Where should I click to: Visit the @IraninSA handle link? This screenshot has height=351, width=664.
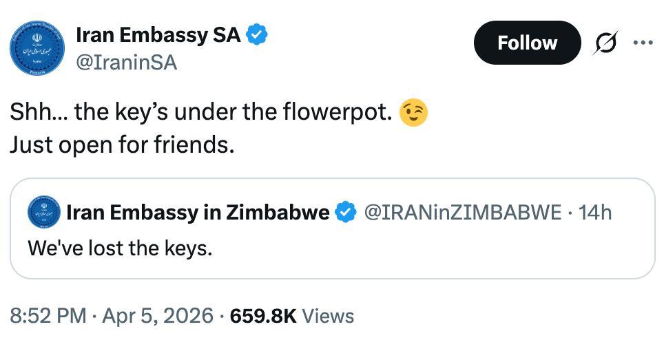pos(126,63)
